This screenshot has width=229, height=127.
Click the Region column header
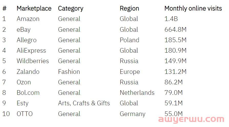[x=129, y=8]
